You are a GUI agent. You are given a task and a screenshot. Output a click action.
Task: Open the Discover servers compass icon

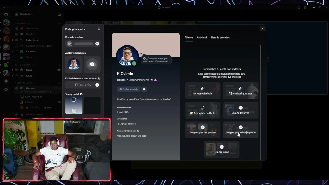6,89
